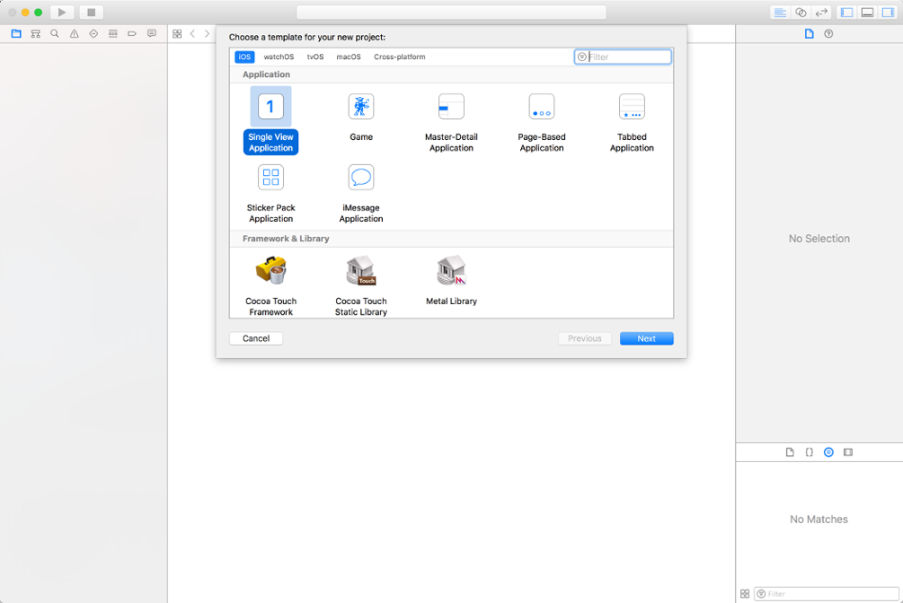Select the Page-Based Application template
Screen dimensions: 903x603
pos(541,120)
